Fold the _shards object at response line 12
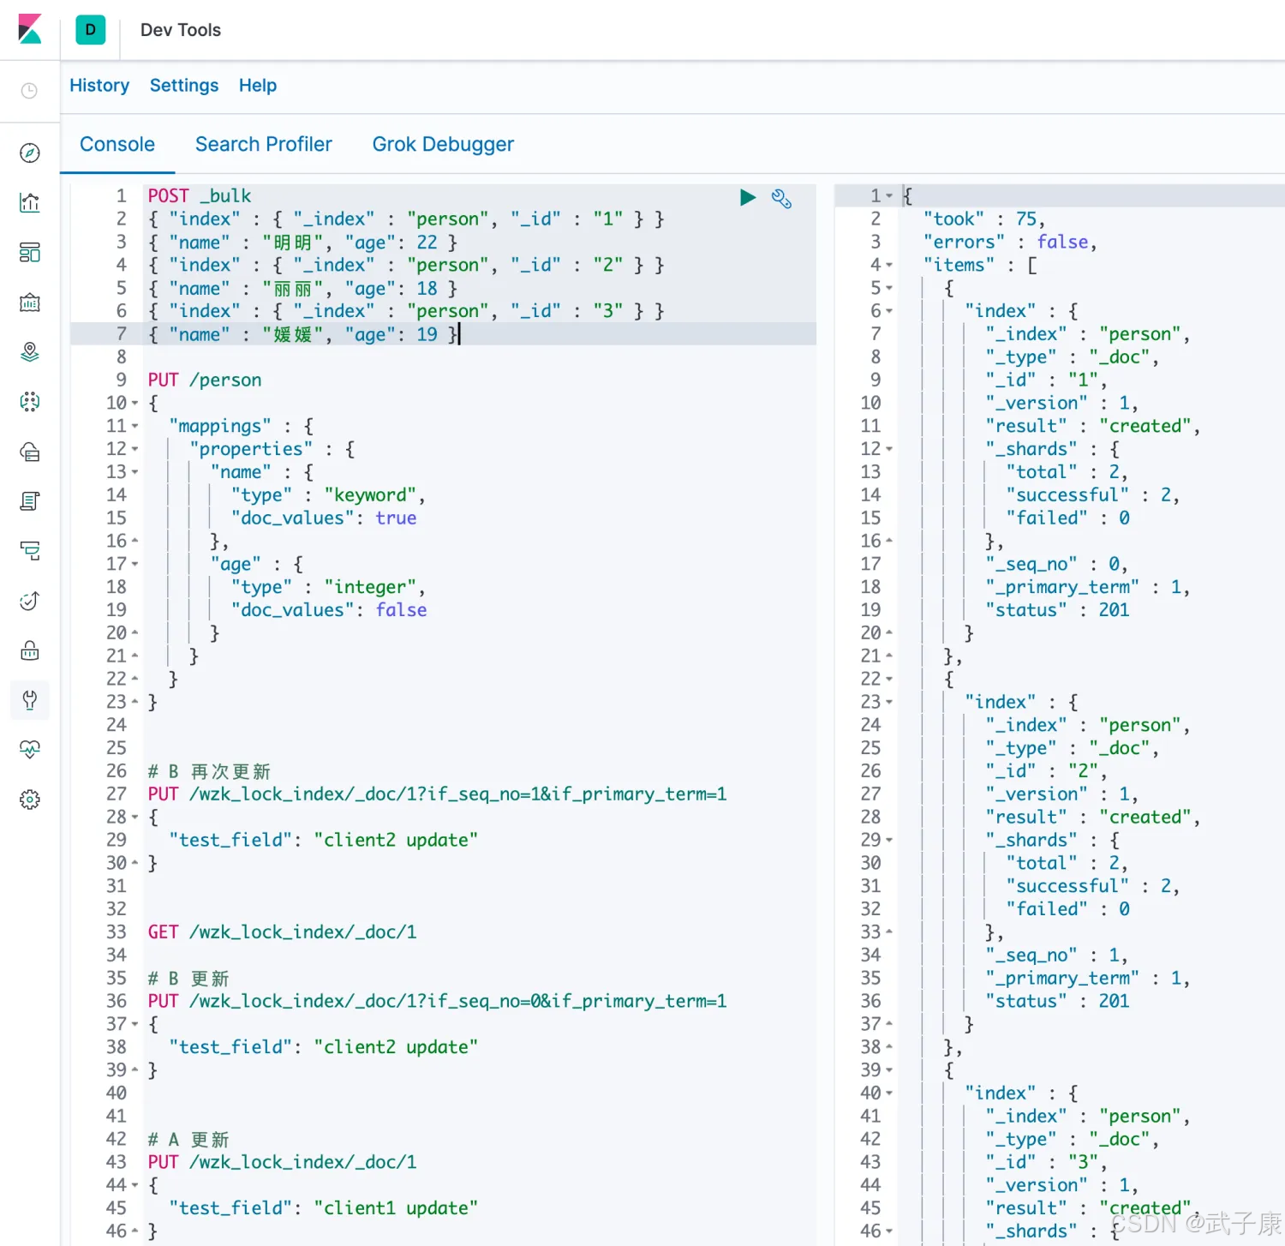This screenshot has height=1246, width=1285. coord(889,449)
